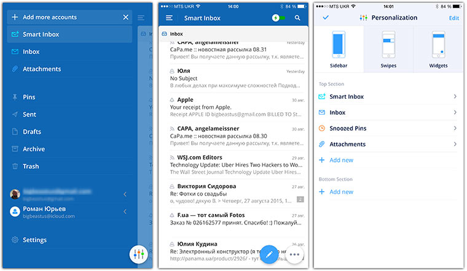Expand the Роман Юрьев account chevron
Screen dimensions: 467x271
(x=125, y=212)
